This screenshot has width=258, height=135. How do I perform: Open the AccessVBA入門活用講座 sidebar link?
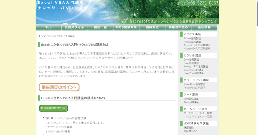[197, 48]
